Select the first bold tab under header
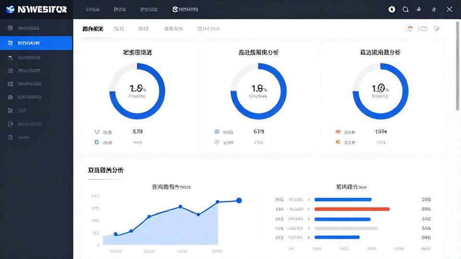The height and width of the screenshot is (259, 461). [x=92, y=29]
